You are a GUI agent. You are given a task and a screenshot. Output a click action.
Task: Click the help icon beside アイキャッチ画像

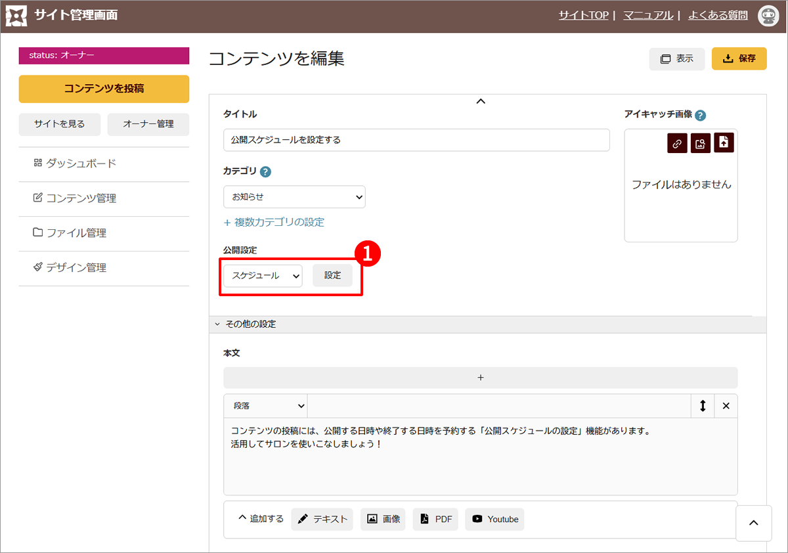[x=700, y=115]
